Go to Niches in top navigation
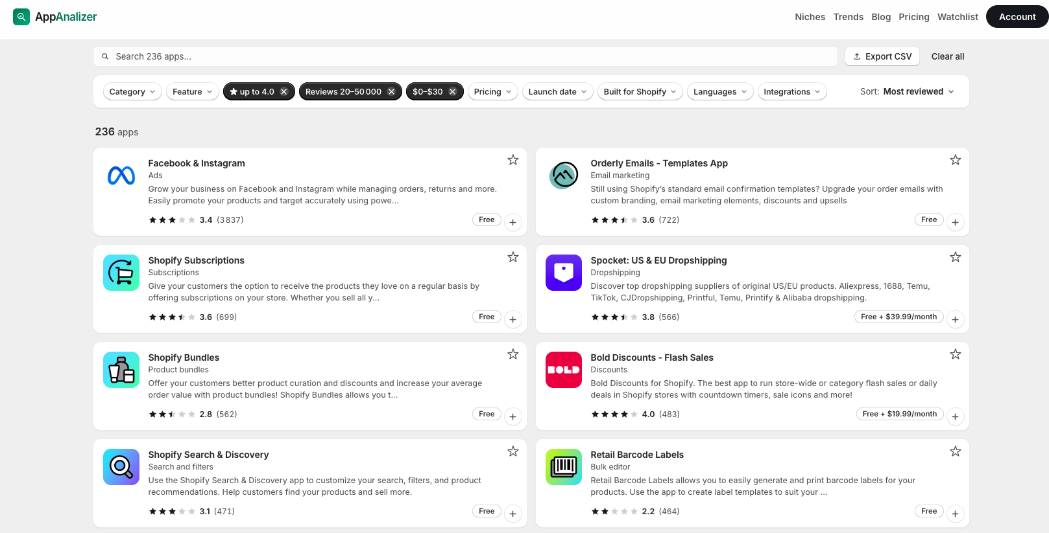This screenshot has width=1049, height=533. [x=810, y=17]
